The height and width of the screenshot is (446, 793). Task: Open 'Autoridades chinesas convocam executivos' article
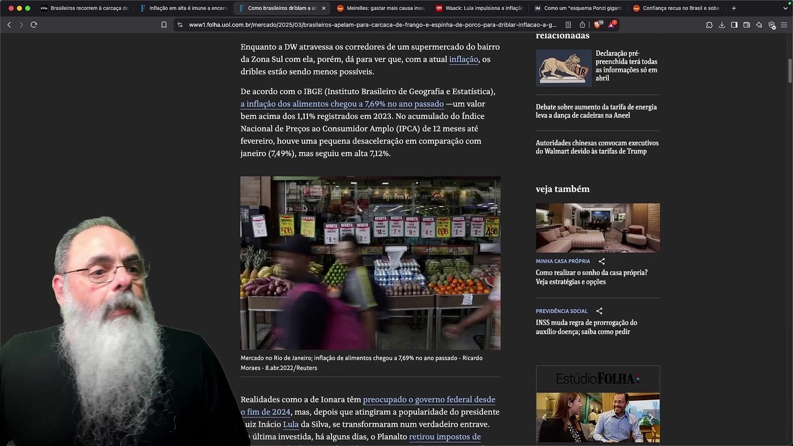pos(597,147)
